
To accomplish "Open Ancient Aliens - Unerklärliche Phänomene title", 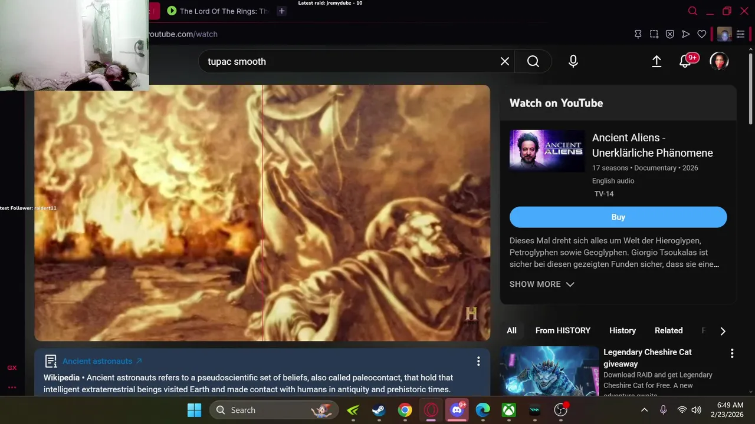I will coord(652,145).
